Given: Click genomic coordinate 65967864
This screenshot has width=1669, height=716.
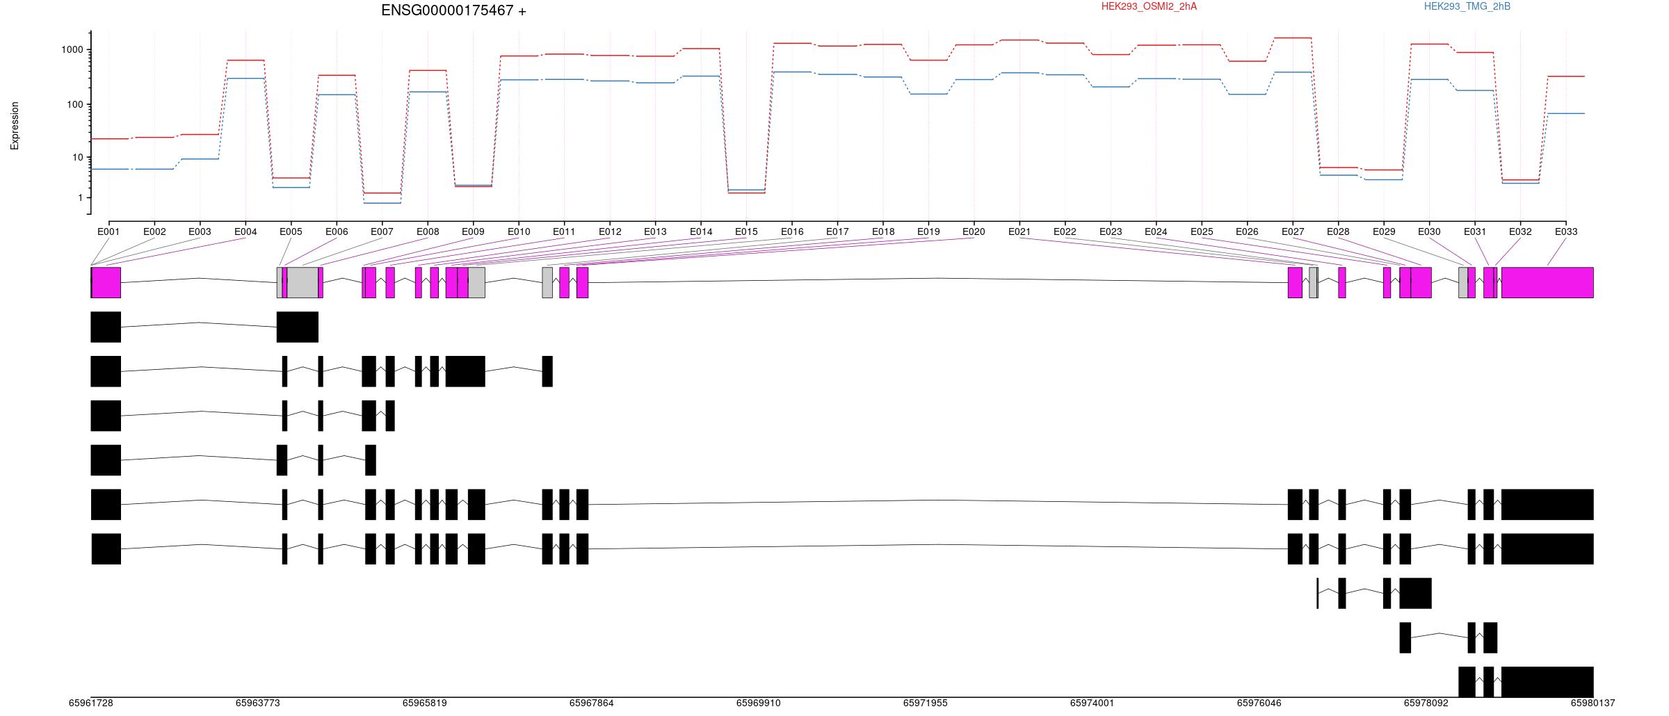Looking at the screenshot, I should coord(592,703).
